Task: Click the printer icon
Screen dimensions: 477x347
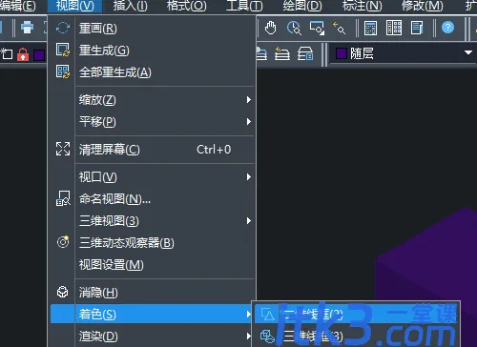Action: [x=27, y=28]
